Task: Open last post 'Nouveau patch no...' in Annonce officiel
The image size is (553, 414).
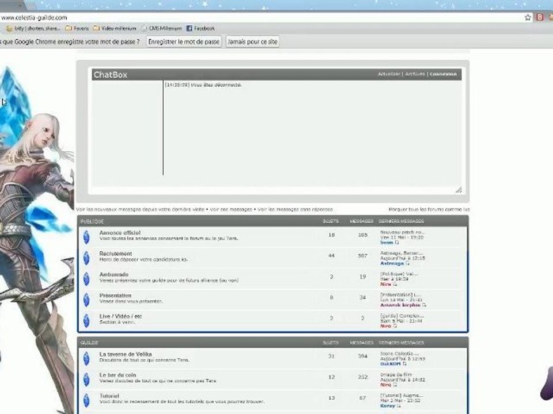Action: (x=403, y=232)
